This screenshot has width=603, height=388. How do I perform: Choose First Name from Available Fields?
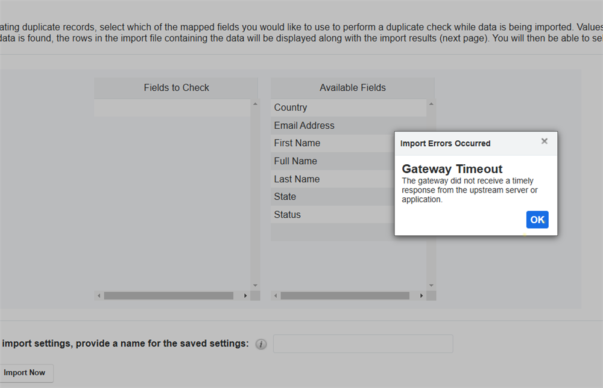pos(297,143)
